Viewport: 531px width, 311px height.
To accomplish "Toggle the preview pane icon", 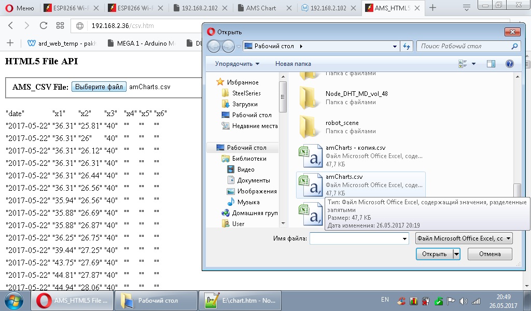I will 491,64.
